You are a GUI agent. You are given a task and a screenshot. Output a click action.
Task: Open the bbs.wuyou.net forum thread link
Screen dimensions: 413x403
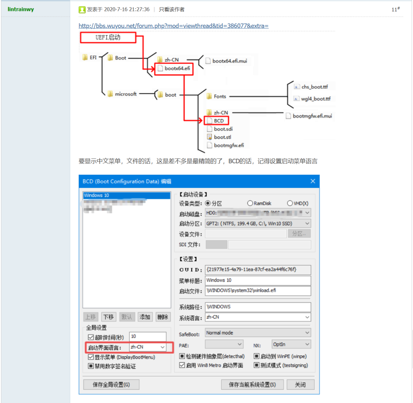174,26
